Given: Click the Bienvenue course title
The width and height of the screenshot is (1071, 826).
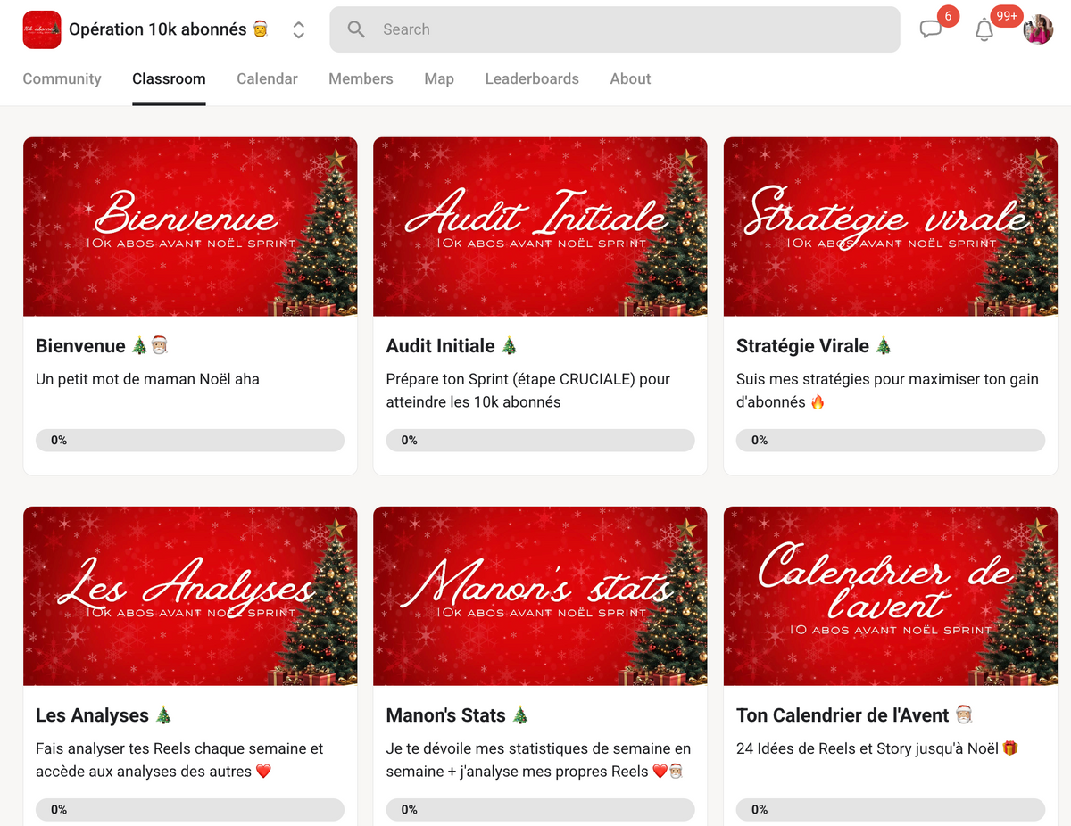Looking at the screenshot, I should (x=102, y=346).
